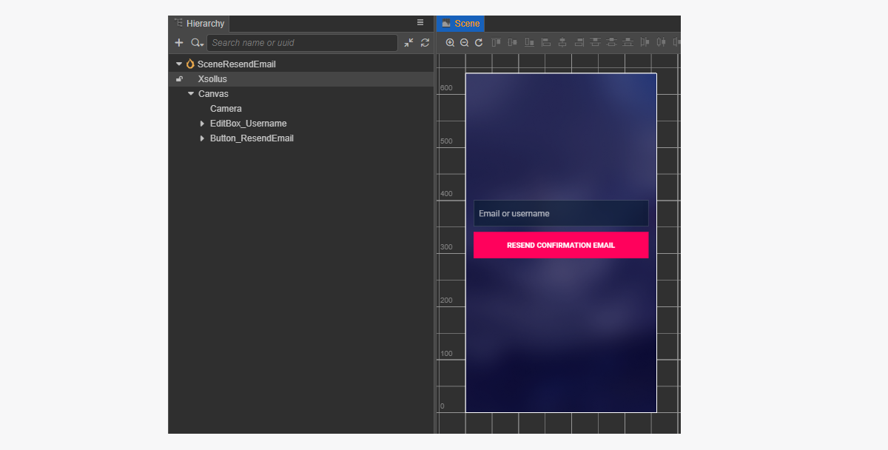
Task: Switch to the Scene tab
Action: point(460,24)
